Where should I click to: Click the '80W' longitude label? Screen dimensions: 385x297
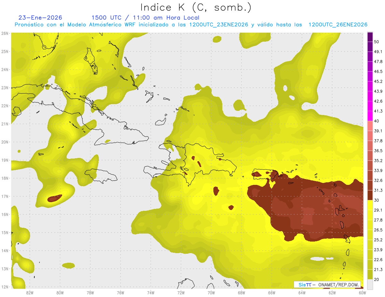pos(60,293)
